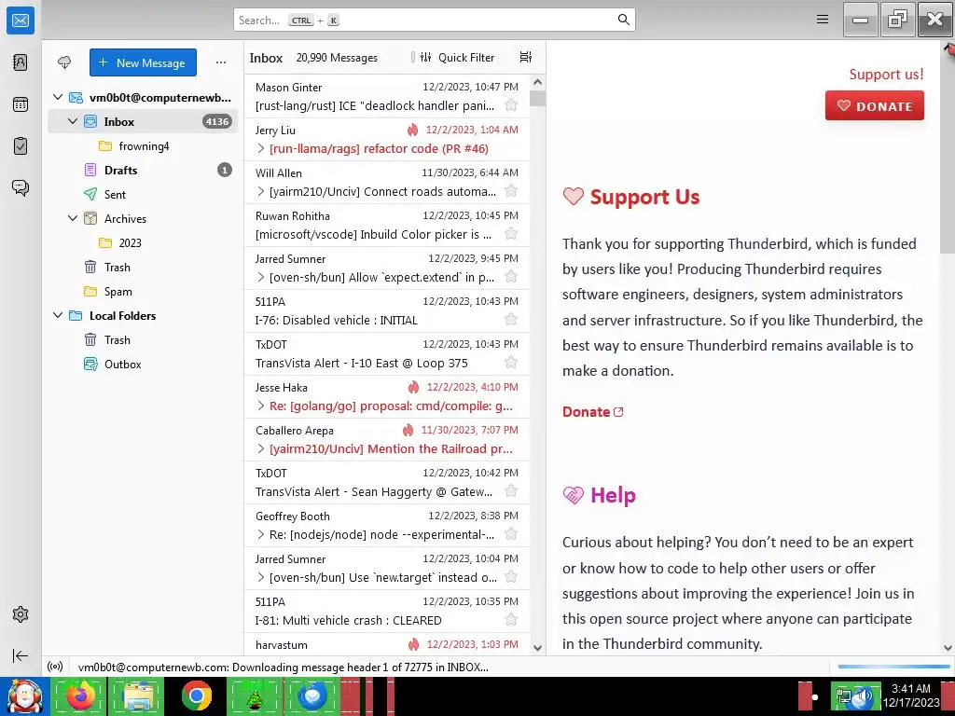The image size is (955, 716).
Task: Select the Outbox folder
Action: pos(143,365)
